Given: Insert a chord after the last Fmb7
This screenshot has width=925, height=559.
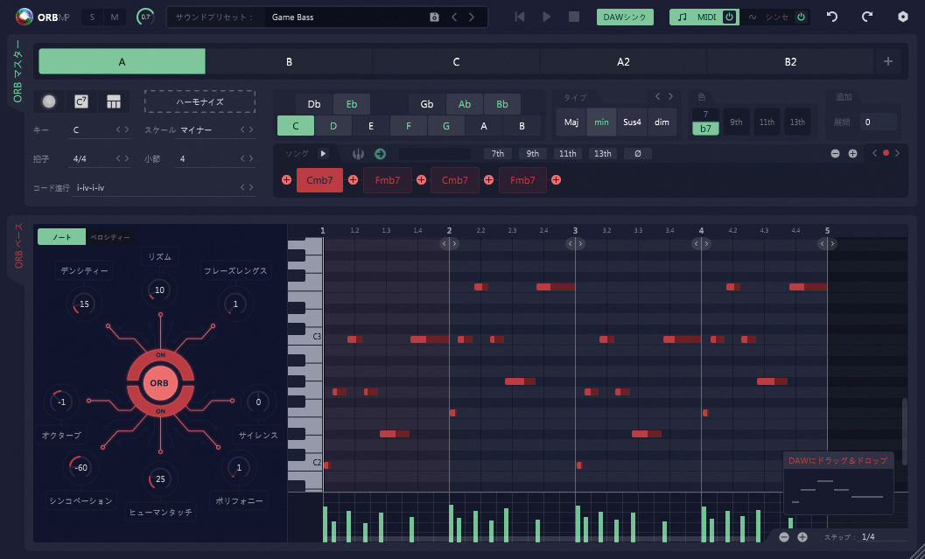Looking at the screenshot, I should pyautogui.click(x=556, y=180).
